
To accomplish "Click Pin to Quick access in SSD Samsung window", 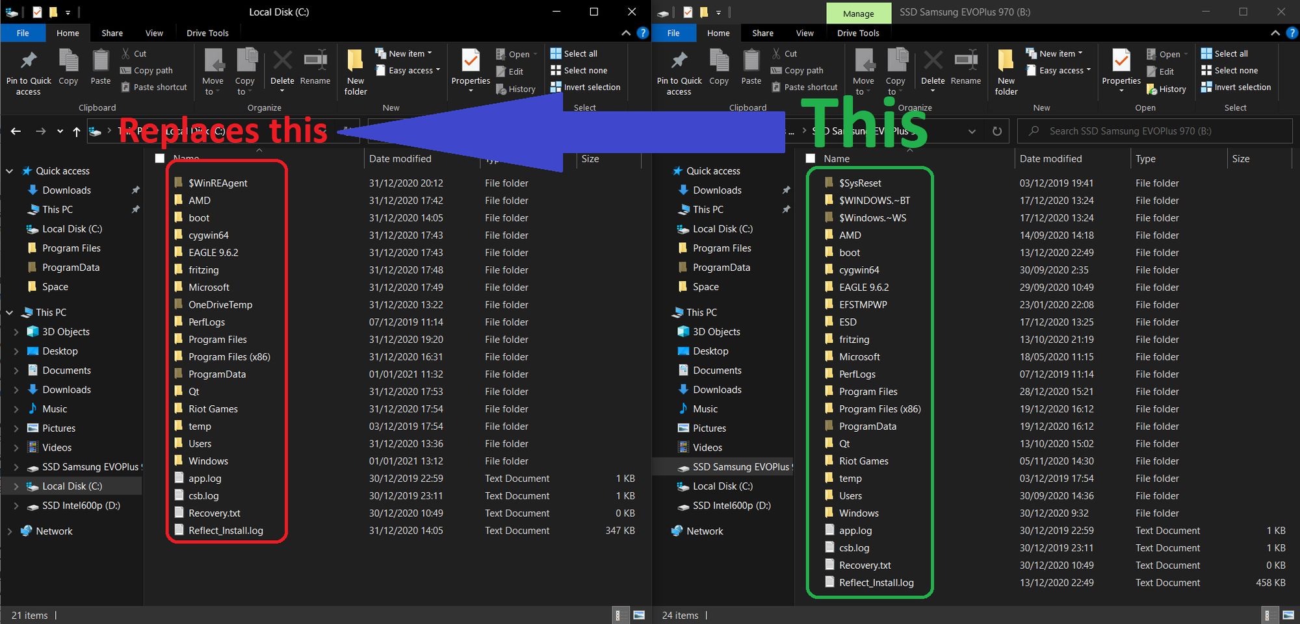I will 679,73.
